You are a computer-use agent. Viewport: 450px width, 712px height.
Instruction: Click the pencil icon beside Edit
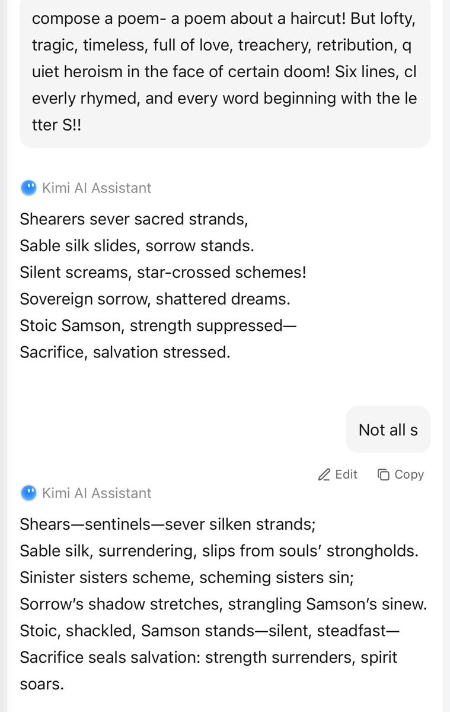point(324,474)
